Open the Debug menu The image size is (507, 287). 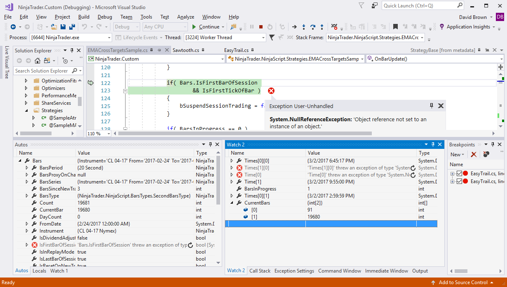tap(105, 17)
